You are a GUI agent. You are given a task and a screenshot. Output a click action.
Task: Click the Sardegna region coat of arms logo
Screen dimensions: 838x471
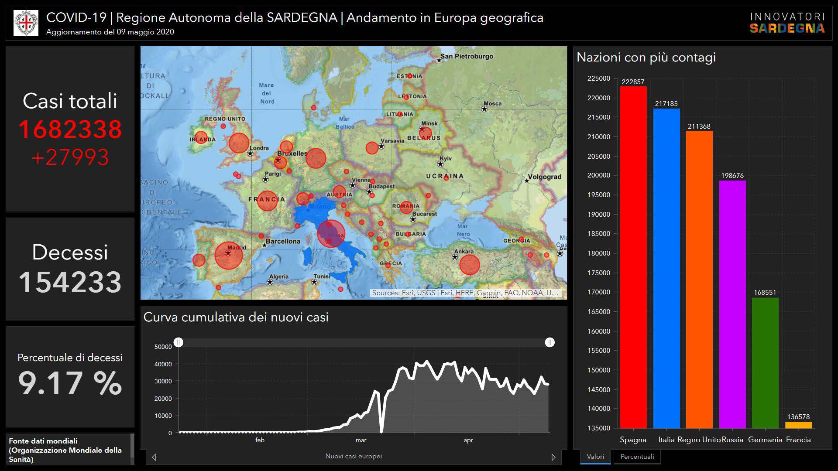point(26,23)
